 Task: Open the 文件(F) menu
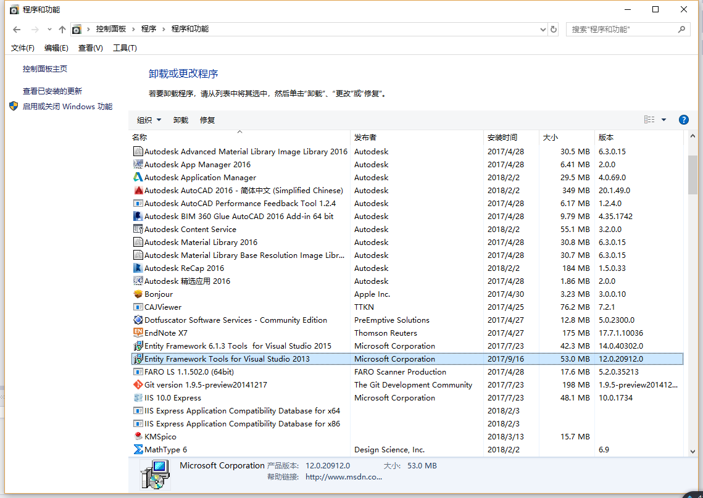[22, 48]
